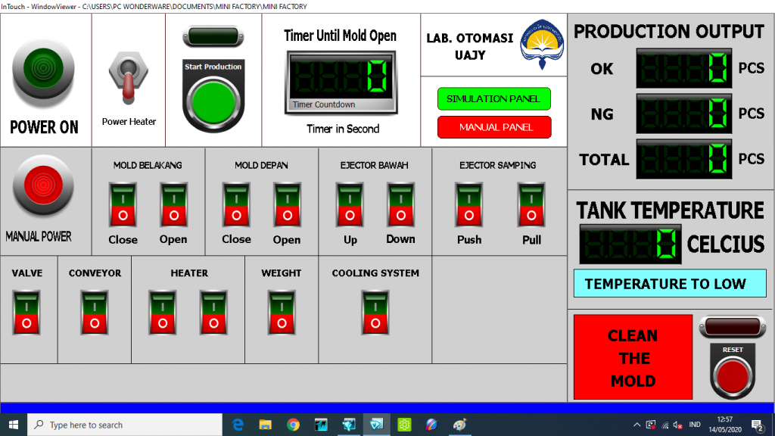Switch on the Conveyor rocker switch
Viewport: 775px width, 436px height.
pyautogui.click(x=95, y=313)
